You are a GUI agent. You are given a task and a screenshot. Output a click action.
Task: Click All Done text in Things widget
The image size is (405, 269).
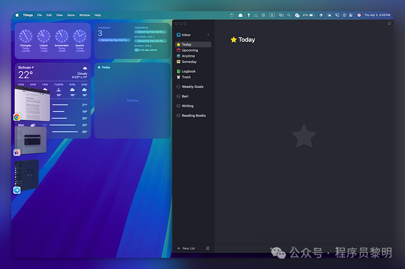tap(132, 100)
